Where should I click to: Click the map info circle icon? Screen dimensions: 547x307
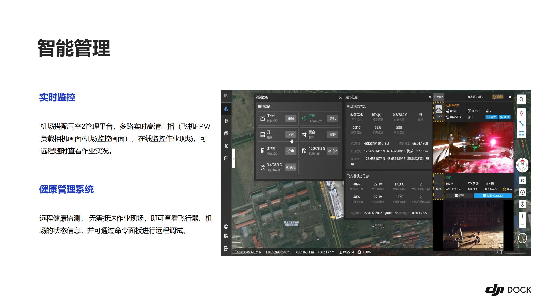coord(522,192)
